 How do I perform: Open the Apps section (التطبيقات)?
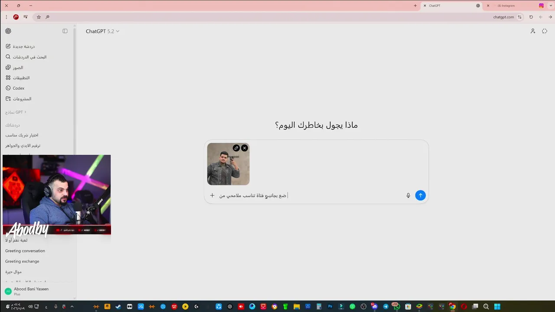[x=17, y=78]
